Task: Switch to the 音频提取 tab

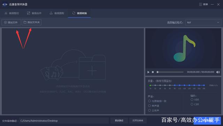Action: tap(57, 13)
